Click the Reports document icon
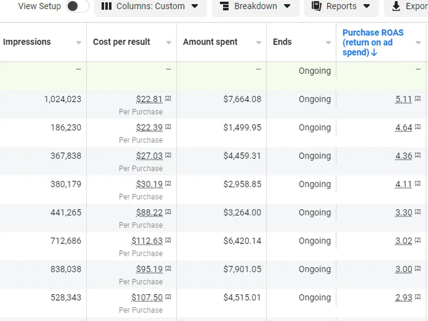 tap(317, 6)
